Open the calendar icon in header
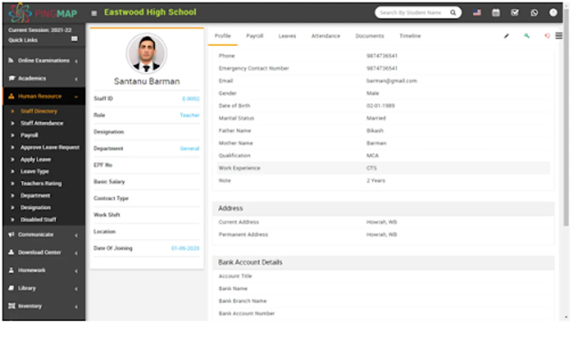Screen dimensions: 582x340 [x=496, y=12]
